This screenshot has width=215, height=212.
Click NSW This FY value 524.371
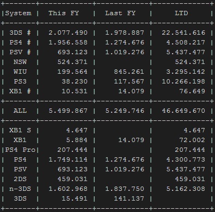point(72,62)
